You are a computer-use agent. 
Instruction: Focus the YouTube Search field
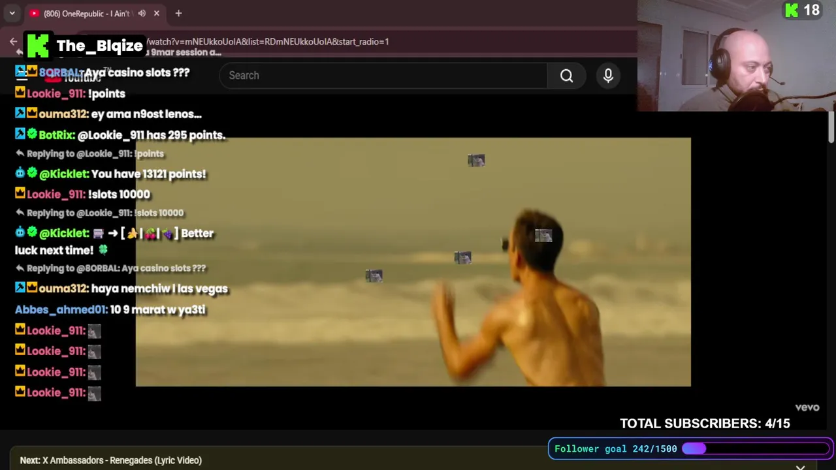383,76
